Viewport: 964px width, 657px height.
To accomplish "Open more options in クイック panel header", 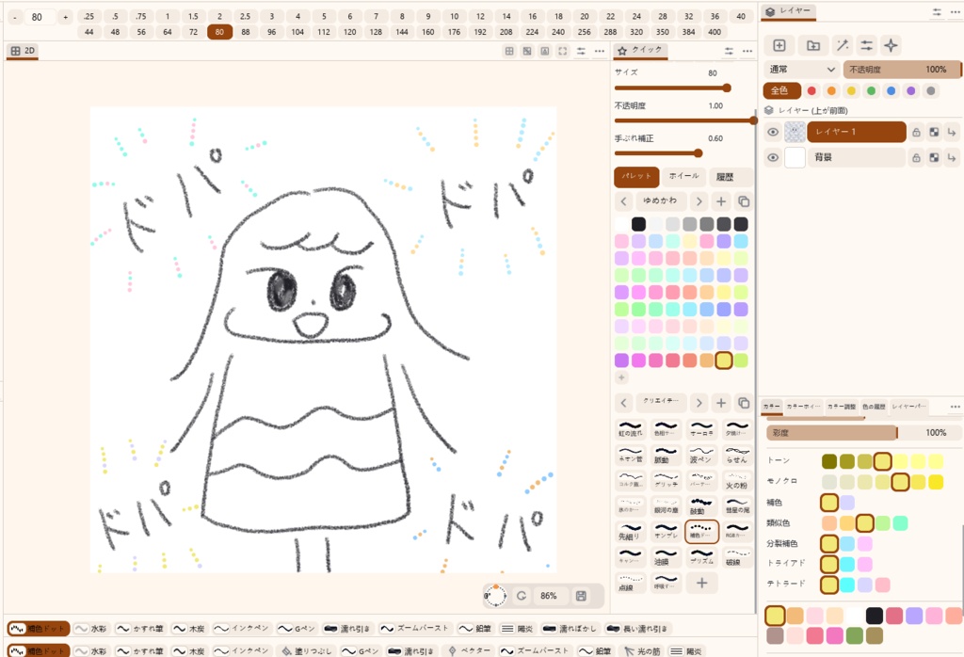I will point(747,52).
